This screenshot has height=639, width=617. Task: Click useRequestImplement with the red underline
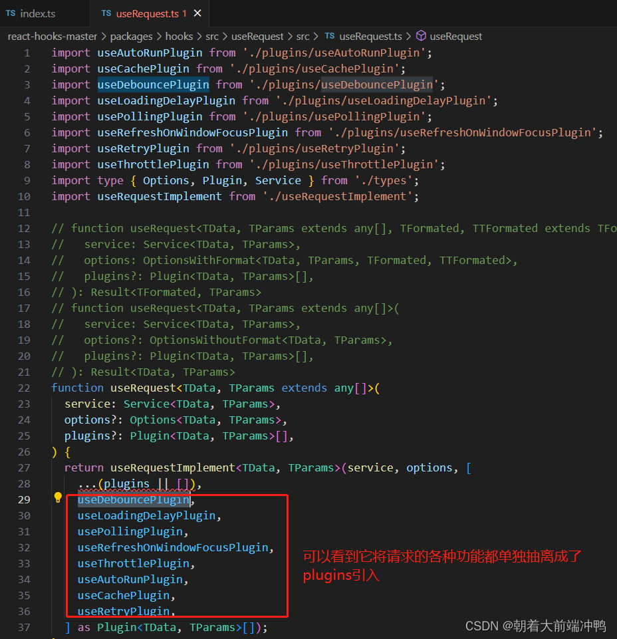coord(172,467)
